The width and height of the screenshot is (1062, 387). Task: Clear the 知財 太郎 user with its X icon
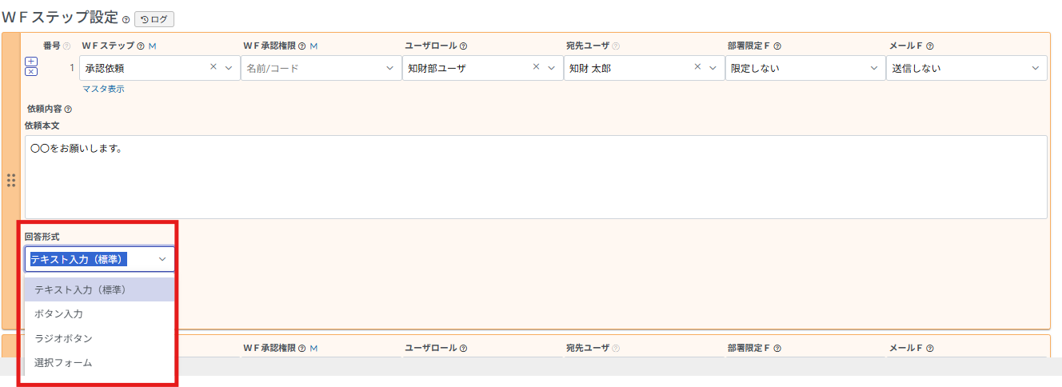click(698, 68)
